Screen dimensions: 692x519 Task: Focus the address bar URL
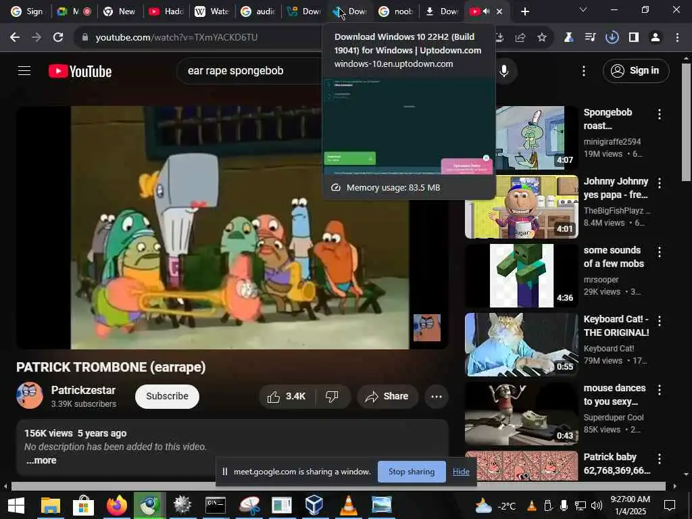176,38
